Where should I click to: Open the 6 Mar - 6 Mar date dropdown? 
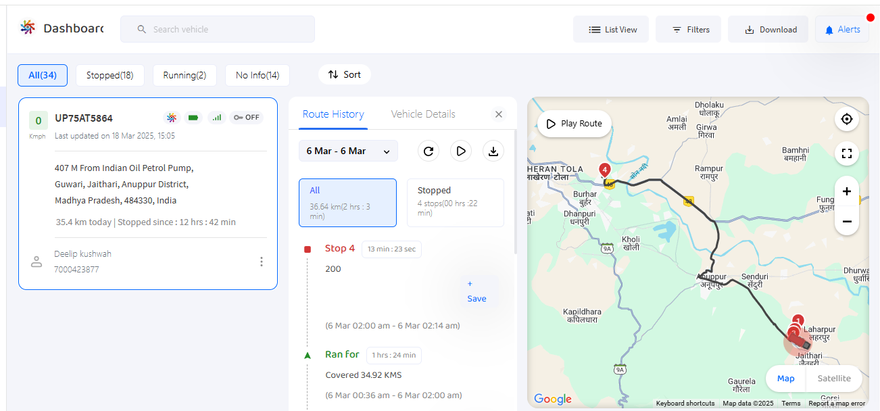348,151
